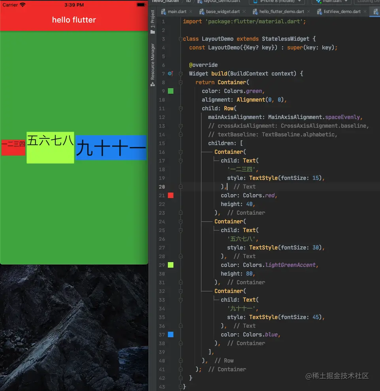Collapse the return Container at line 8
The height and width of the screenshot is (391, 380).
point(181,82)
